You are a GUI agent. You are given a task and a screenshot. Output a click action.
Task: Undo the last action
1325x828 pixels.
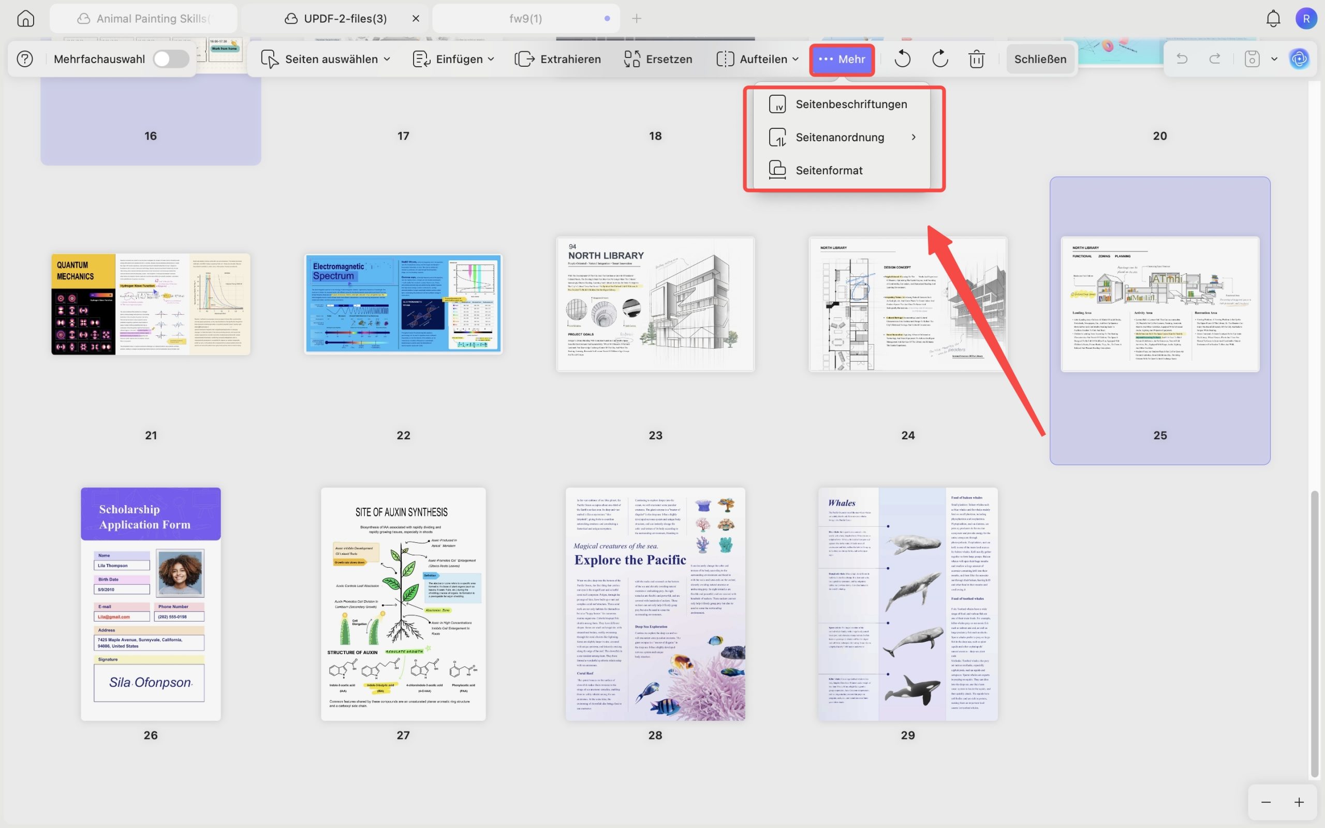tap(1182, 58)
